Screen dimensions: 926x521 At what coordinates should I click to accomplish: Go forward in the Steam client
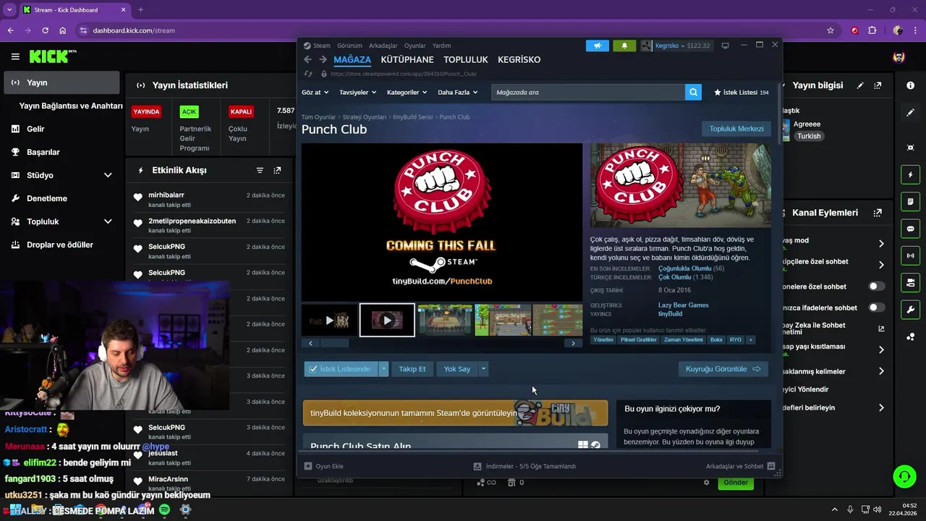click(x=323, y=59)
